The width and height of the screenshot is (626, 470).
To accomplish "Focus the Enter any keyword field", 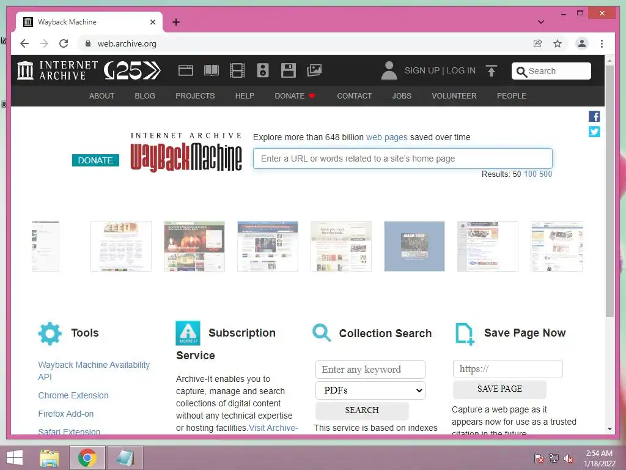I will 370,370.
